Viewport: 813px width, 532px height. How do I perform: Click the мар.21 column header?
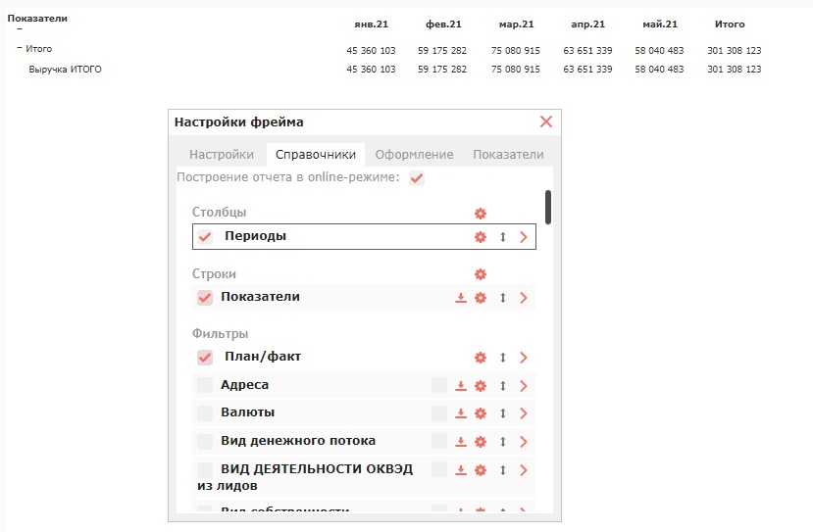tap(517, 24)
